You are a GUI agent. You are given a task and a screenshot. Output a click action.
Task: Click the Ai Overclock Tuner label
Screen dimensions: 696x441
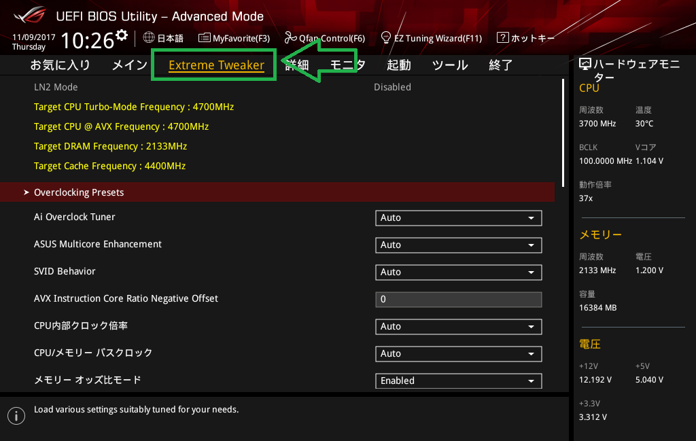[x=75, y=217]
